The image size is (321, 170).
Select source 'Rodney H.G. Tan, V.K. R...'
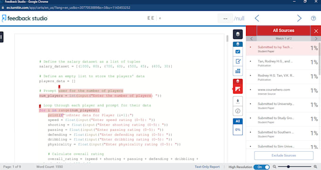pyautogui.click(x=282, y=77)
